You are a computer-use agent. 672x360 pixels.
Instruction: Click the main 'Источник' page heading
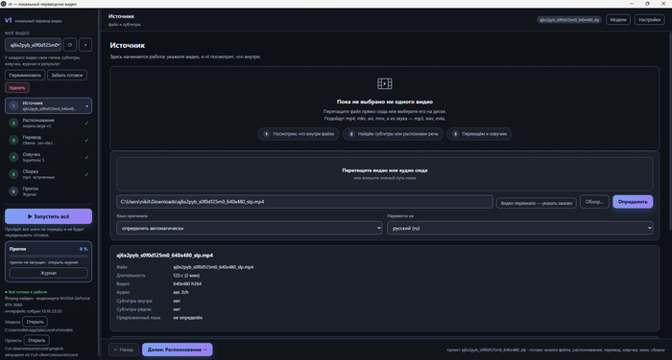coord(128,45)
